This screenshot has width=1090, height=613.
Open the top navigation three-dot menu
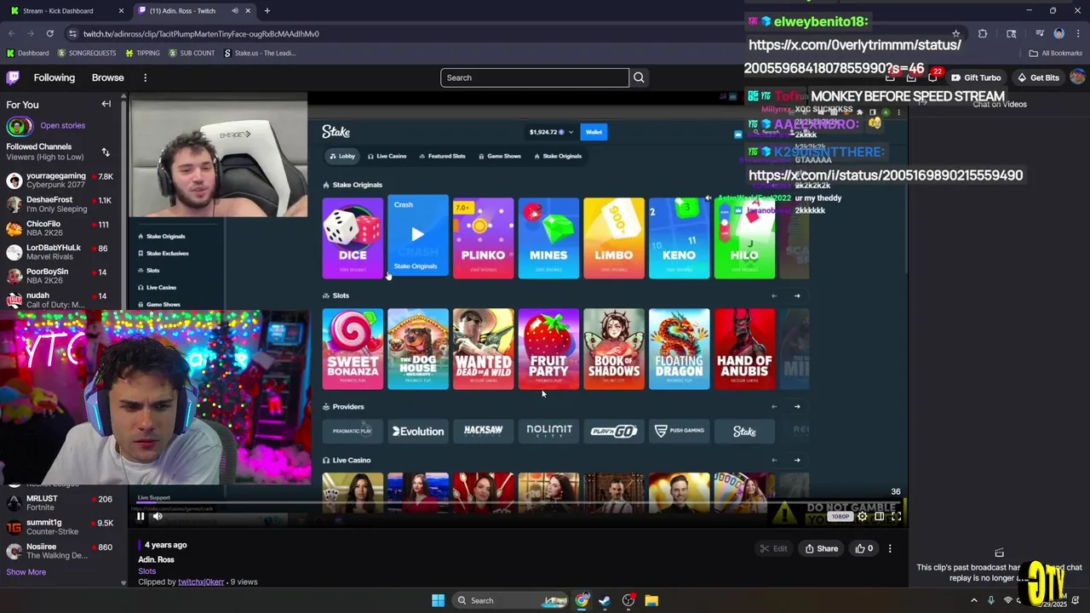pos(145,77)
